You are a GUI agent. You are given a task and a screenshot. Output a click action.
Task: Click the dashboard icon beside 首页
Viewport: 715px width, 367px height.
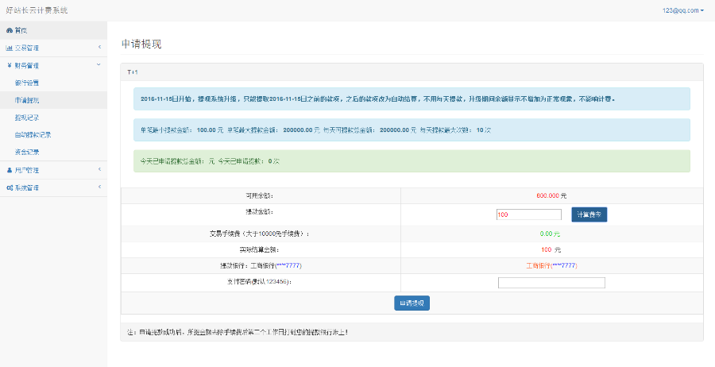click(x=10, y=30)
